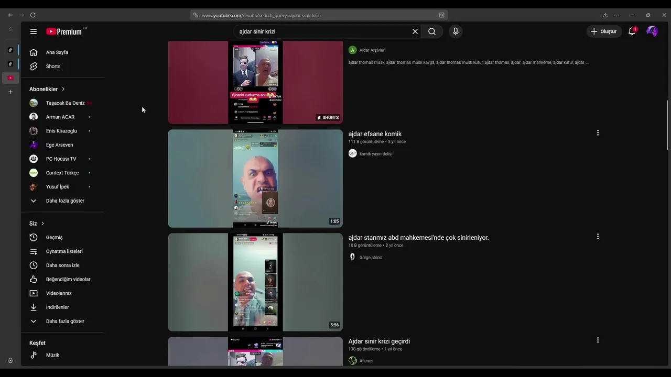Open the account avatar menu
The width and height of the screenshot is (671, 377).
tap(652, 31)
